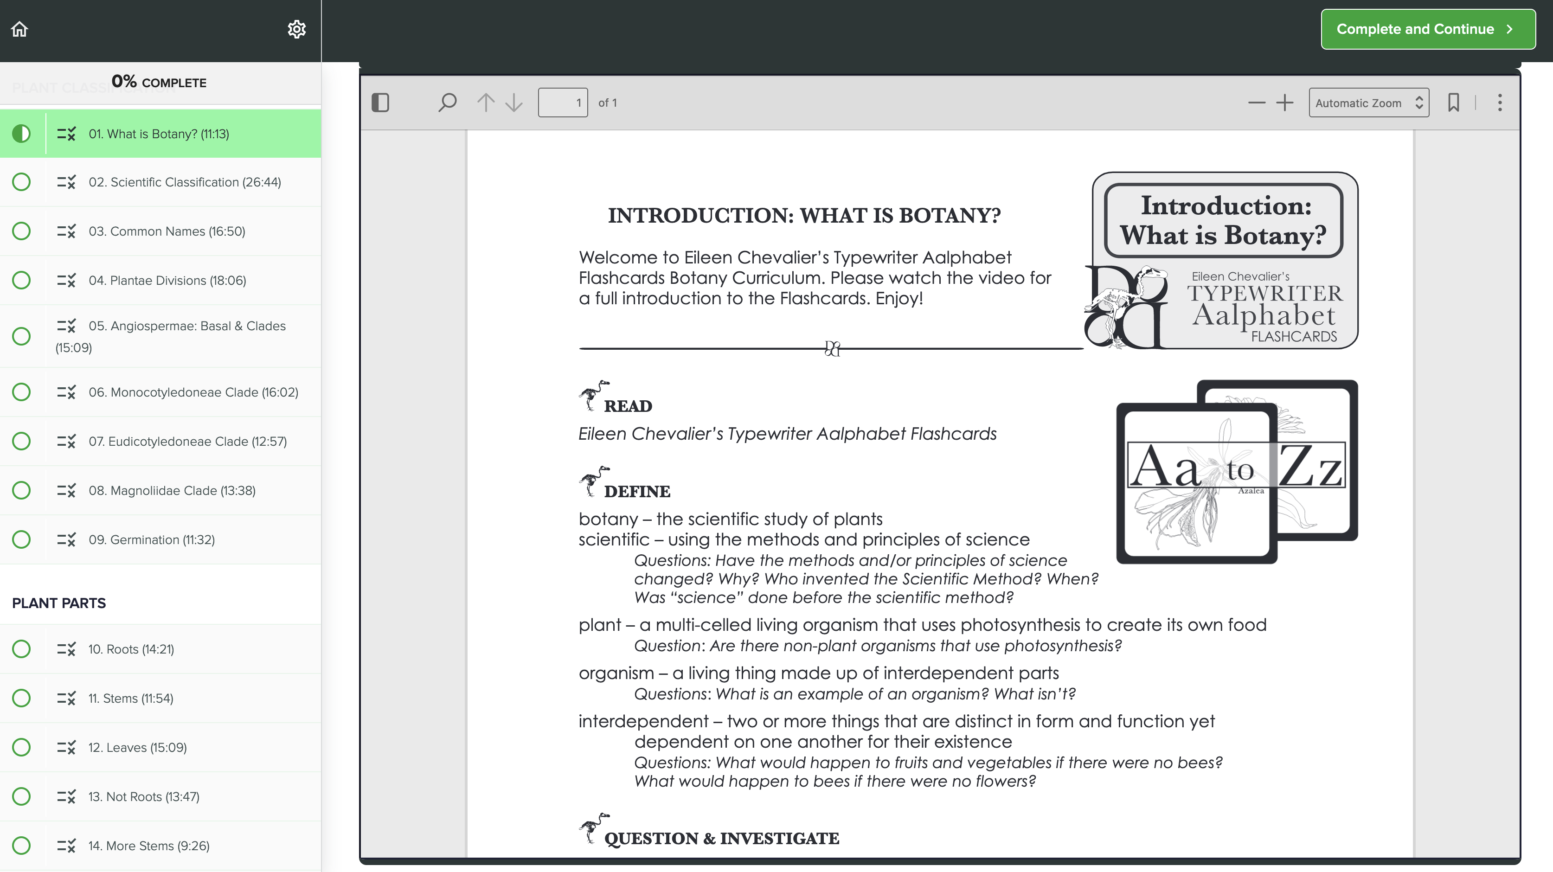Screen dimensions: 1553x872
Task: Toggle completion circle for Plantae Divisions
Action: (x=21, y=281)
